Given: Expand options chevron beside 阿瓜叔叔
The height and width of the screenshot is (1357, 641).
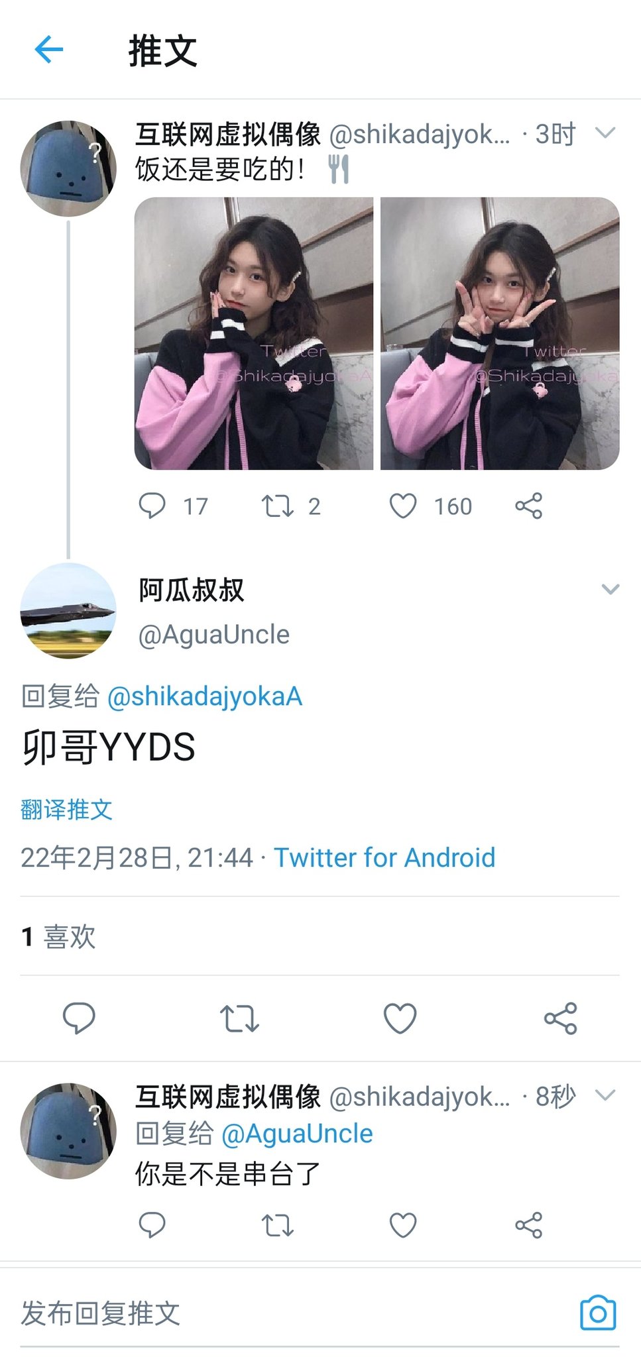Looking at the screenshot, I should [x=610, y=589].
